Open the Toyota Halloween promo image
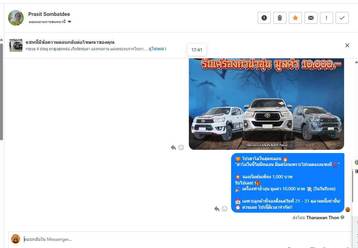 point(266,104)
